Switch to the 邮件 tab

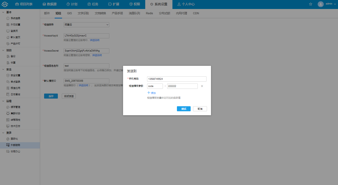click(x=47, y=13)
